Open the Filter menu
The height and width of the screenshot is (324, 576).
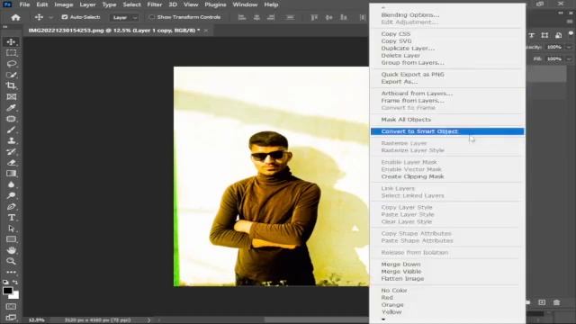pos(155,4)
